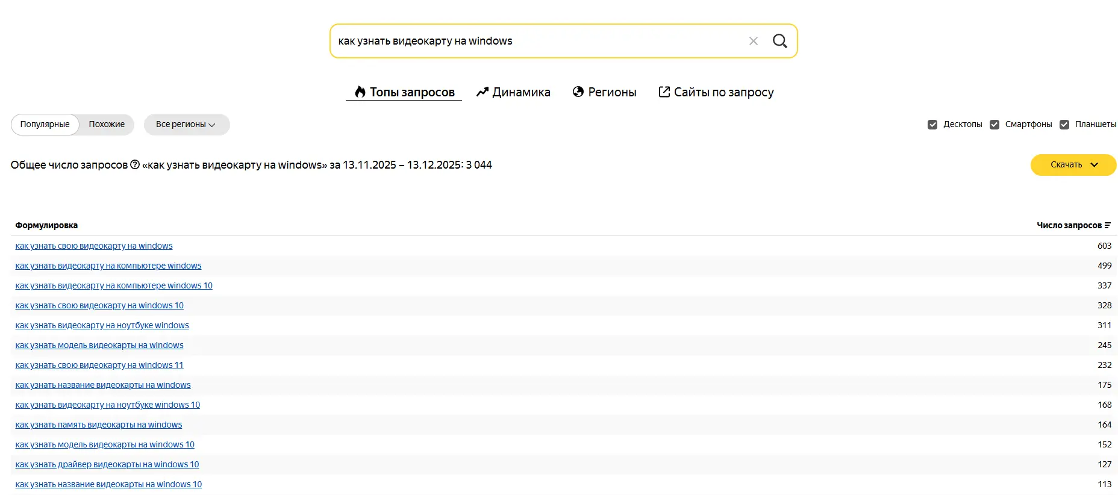This screenshot has width=1118, height=495.
Task: Click the help question mark icon
Action: point(135,164)
